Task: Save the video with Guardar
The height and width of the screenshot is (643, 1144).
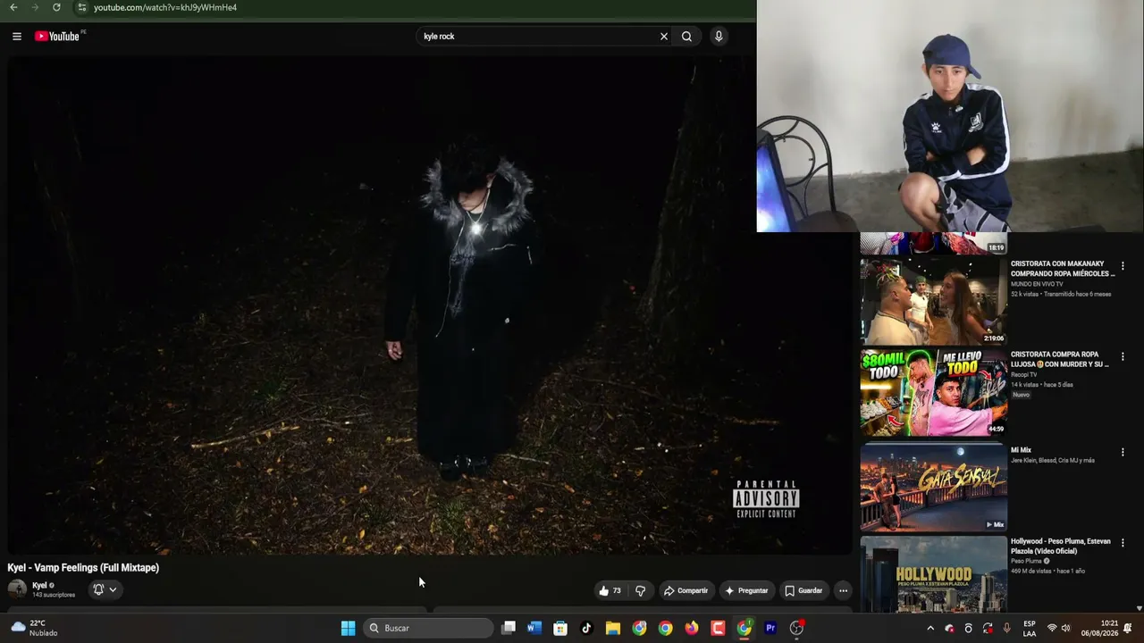Action: 803,590
